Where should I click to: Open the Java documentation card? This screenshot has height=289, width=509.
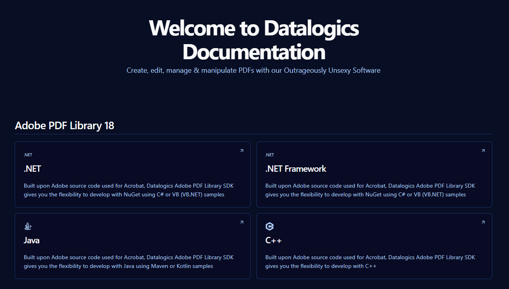coord(132,246)
